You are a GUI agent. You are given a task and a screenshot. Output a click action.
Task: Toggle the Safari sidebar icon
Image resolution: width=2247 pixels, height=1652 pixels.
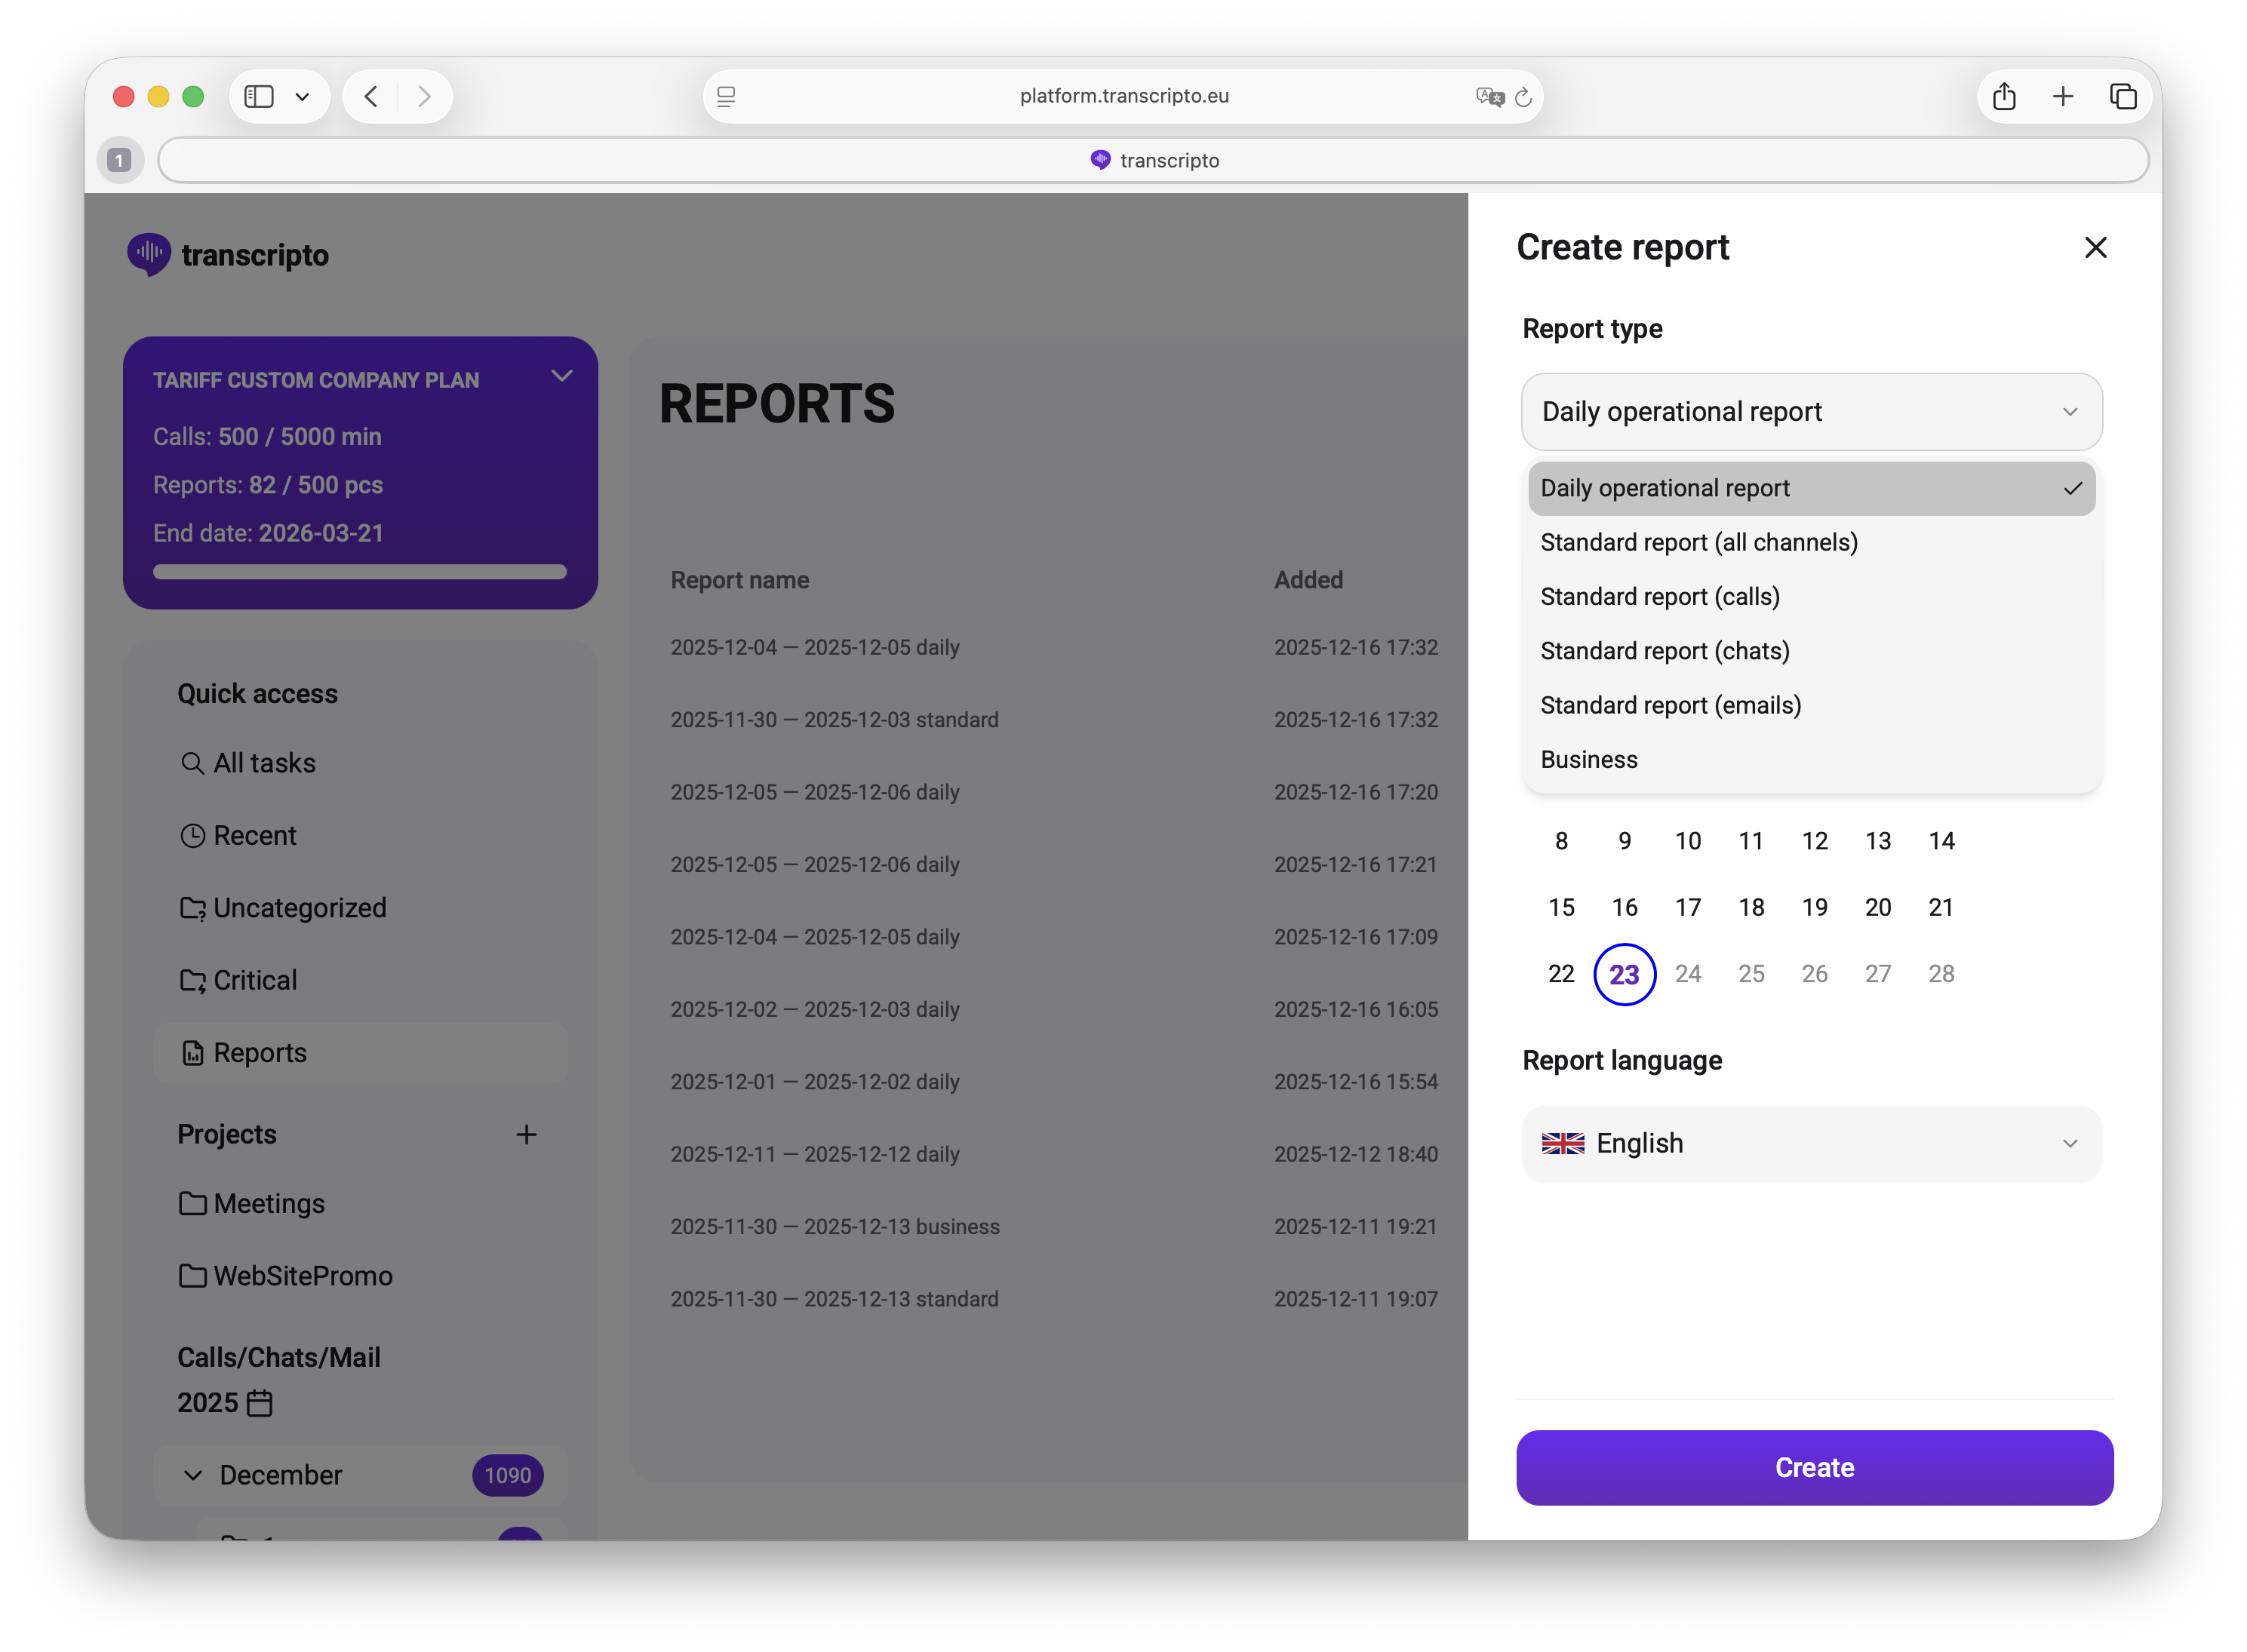click(x=259, y=96)
